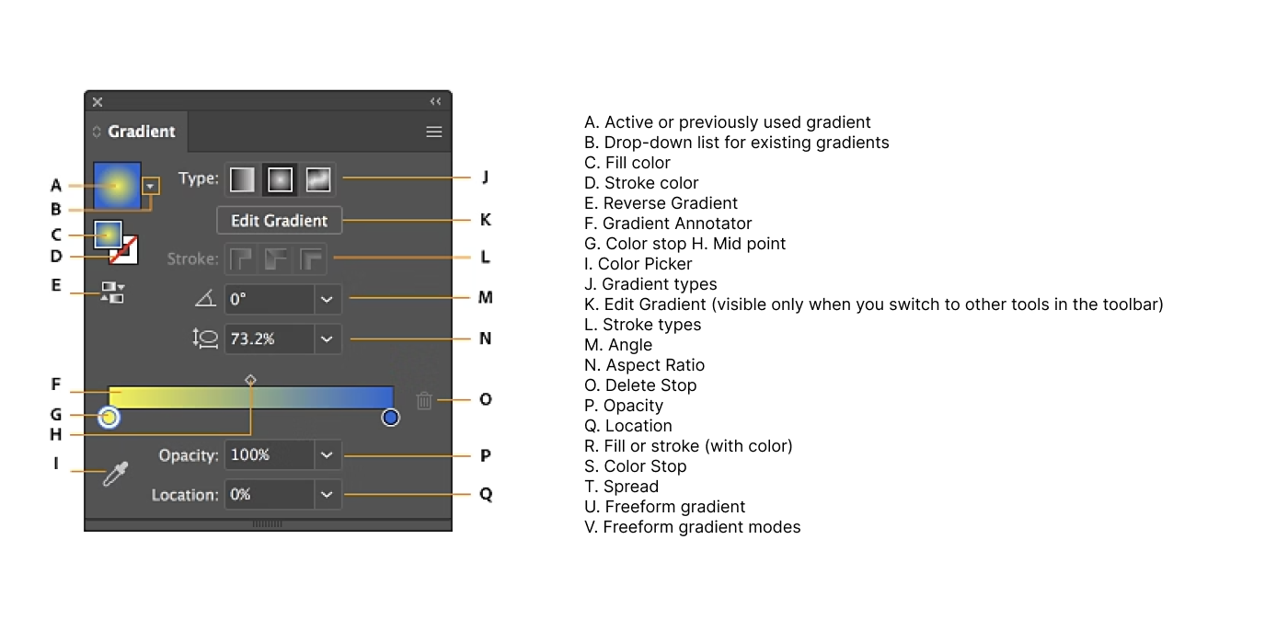Collapse the panel with double-arrow icon
The width and height of the screenshot is (1288, 620).
[x=435, y=101]
